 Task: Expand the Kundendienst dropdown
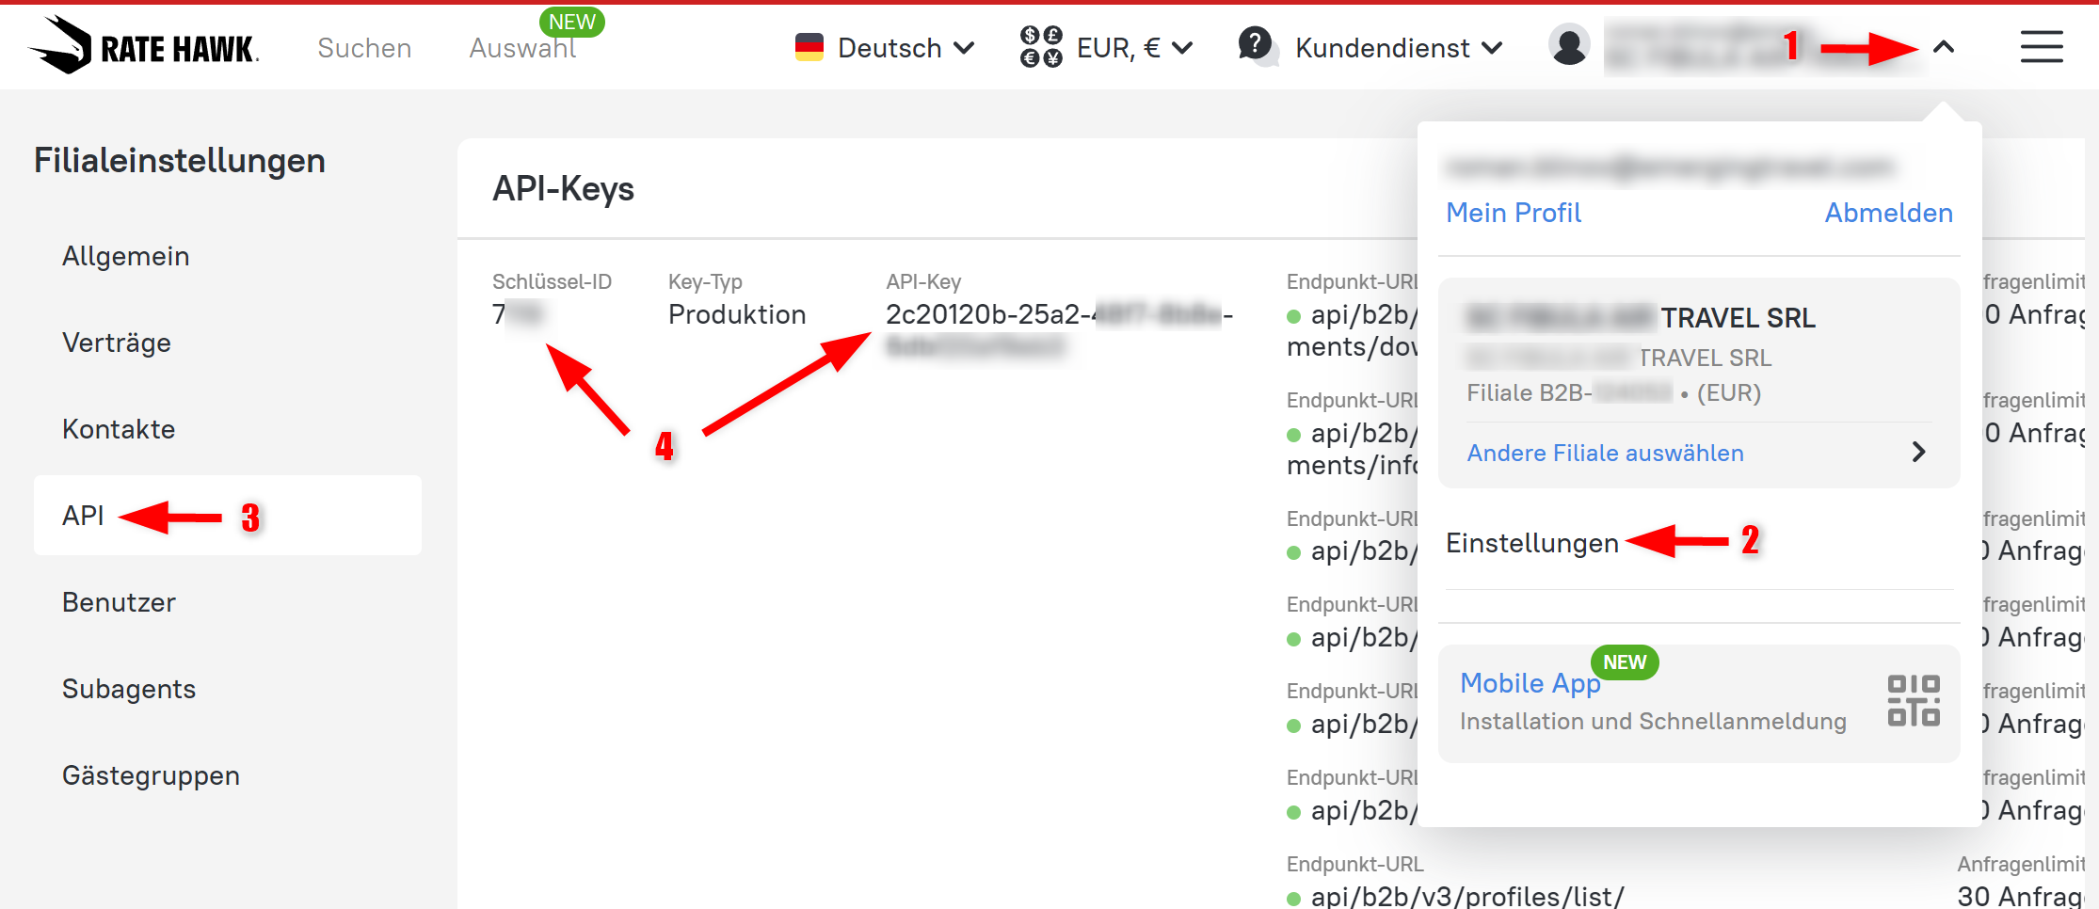[x=1399, y=48]
